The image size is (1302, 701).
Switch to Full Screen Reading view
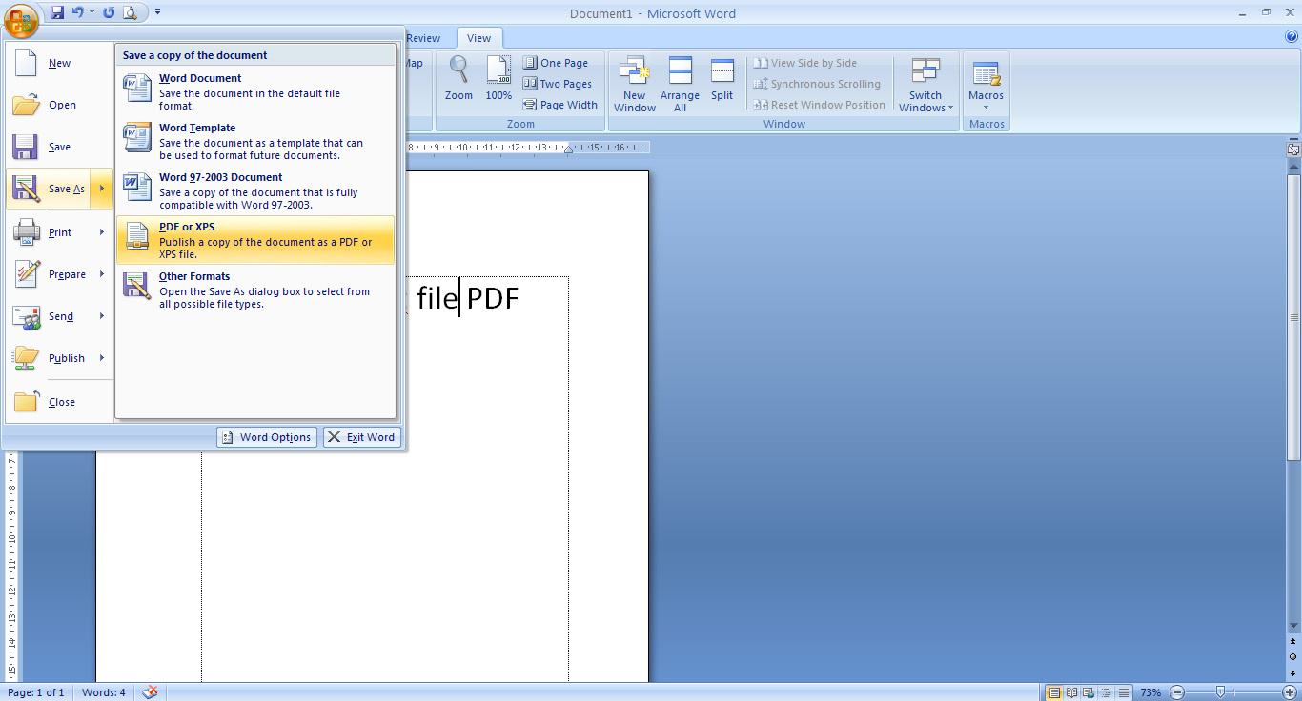tap(1070, 691)
